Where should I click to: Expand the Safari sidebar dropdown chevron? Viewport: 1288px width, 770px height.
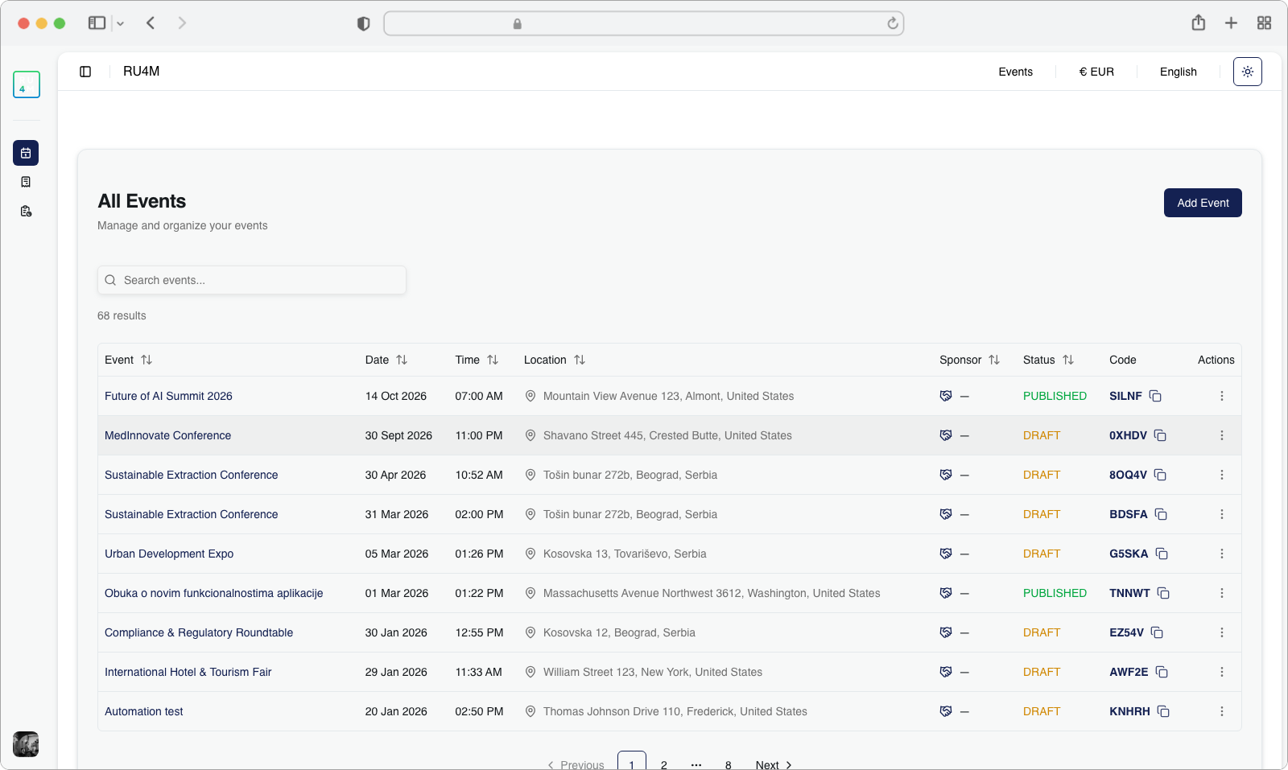121,24
